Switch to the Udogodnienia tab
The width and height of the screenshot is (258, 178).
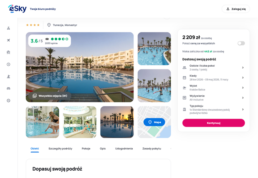coord(124,149)
